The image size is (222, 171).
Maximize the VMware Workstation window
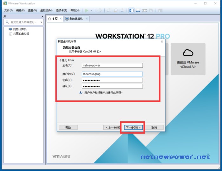point(205,3)
